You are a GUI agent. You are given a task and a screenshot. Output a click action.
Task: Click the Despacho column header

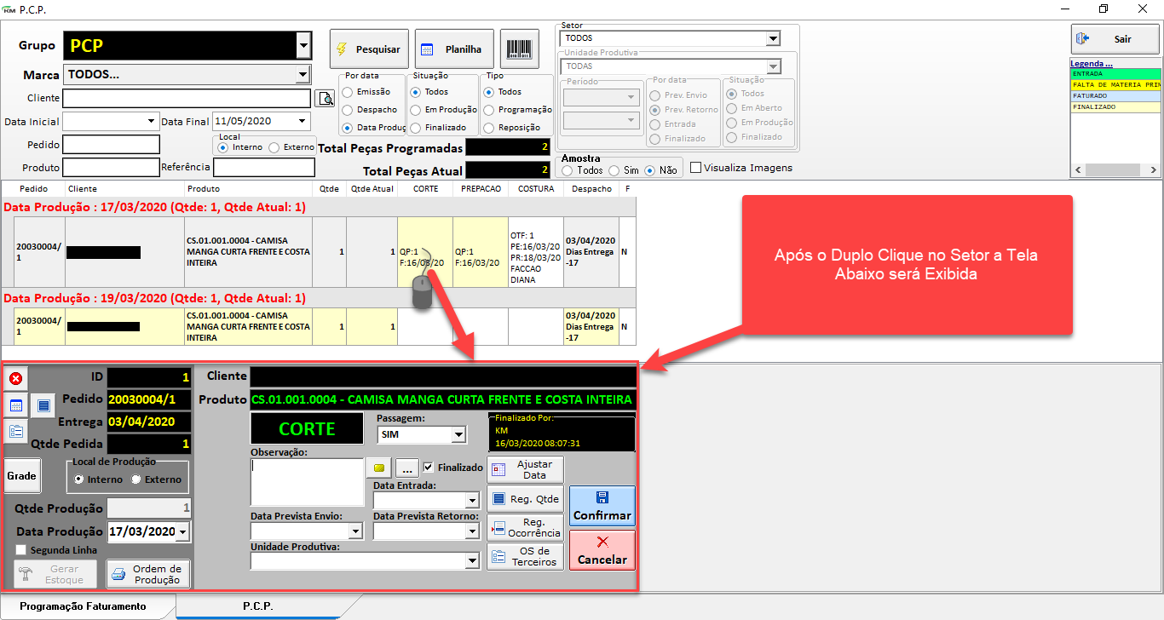[591, 188]
